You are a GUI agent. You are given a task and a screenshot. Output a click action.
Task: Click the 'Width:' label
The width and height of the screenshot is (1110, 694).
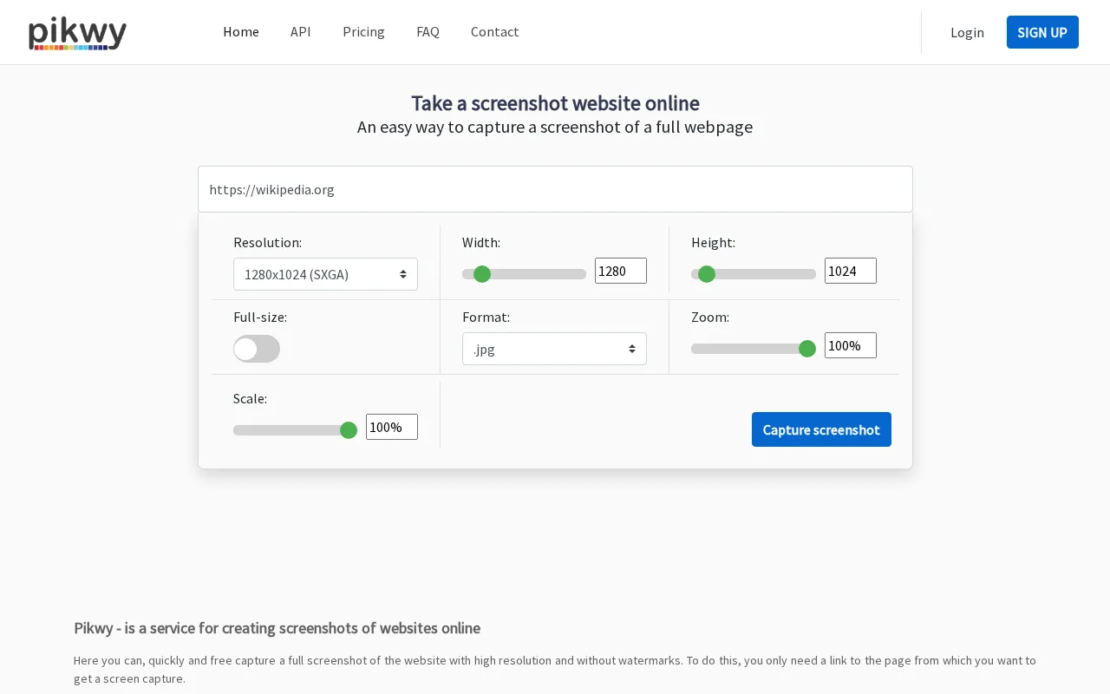481,243
